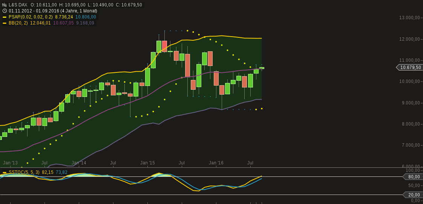The height and width of the screenshot is (204, 423).
Task: Click the PSAR value 10.806,00
Action: [86, 17]
